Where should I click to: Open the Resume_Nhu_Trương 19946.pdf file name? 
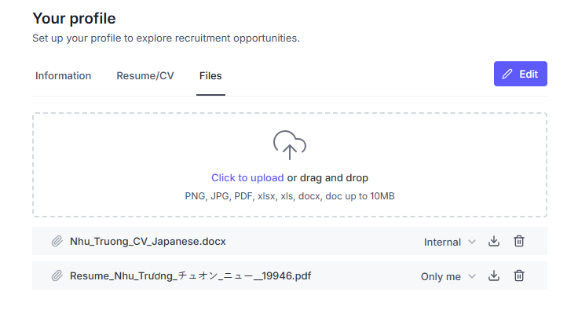191,276
